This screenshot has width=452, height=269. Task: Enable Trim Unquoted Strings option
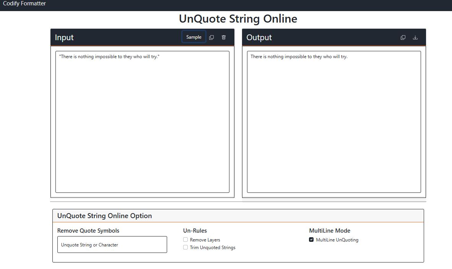click(x=185, y=247)
